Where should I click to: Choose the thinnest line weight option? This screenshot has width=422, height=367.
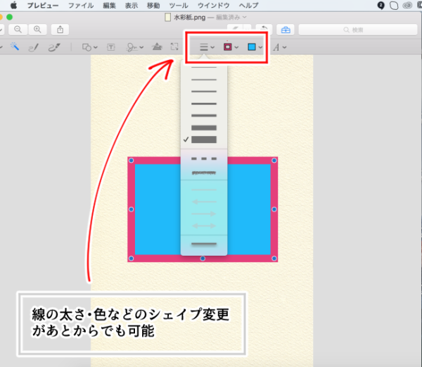[x=204, y=68]
